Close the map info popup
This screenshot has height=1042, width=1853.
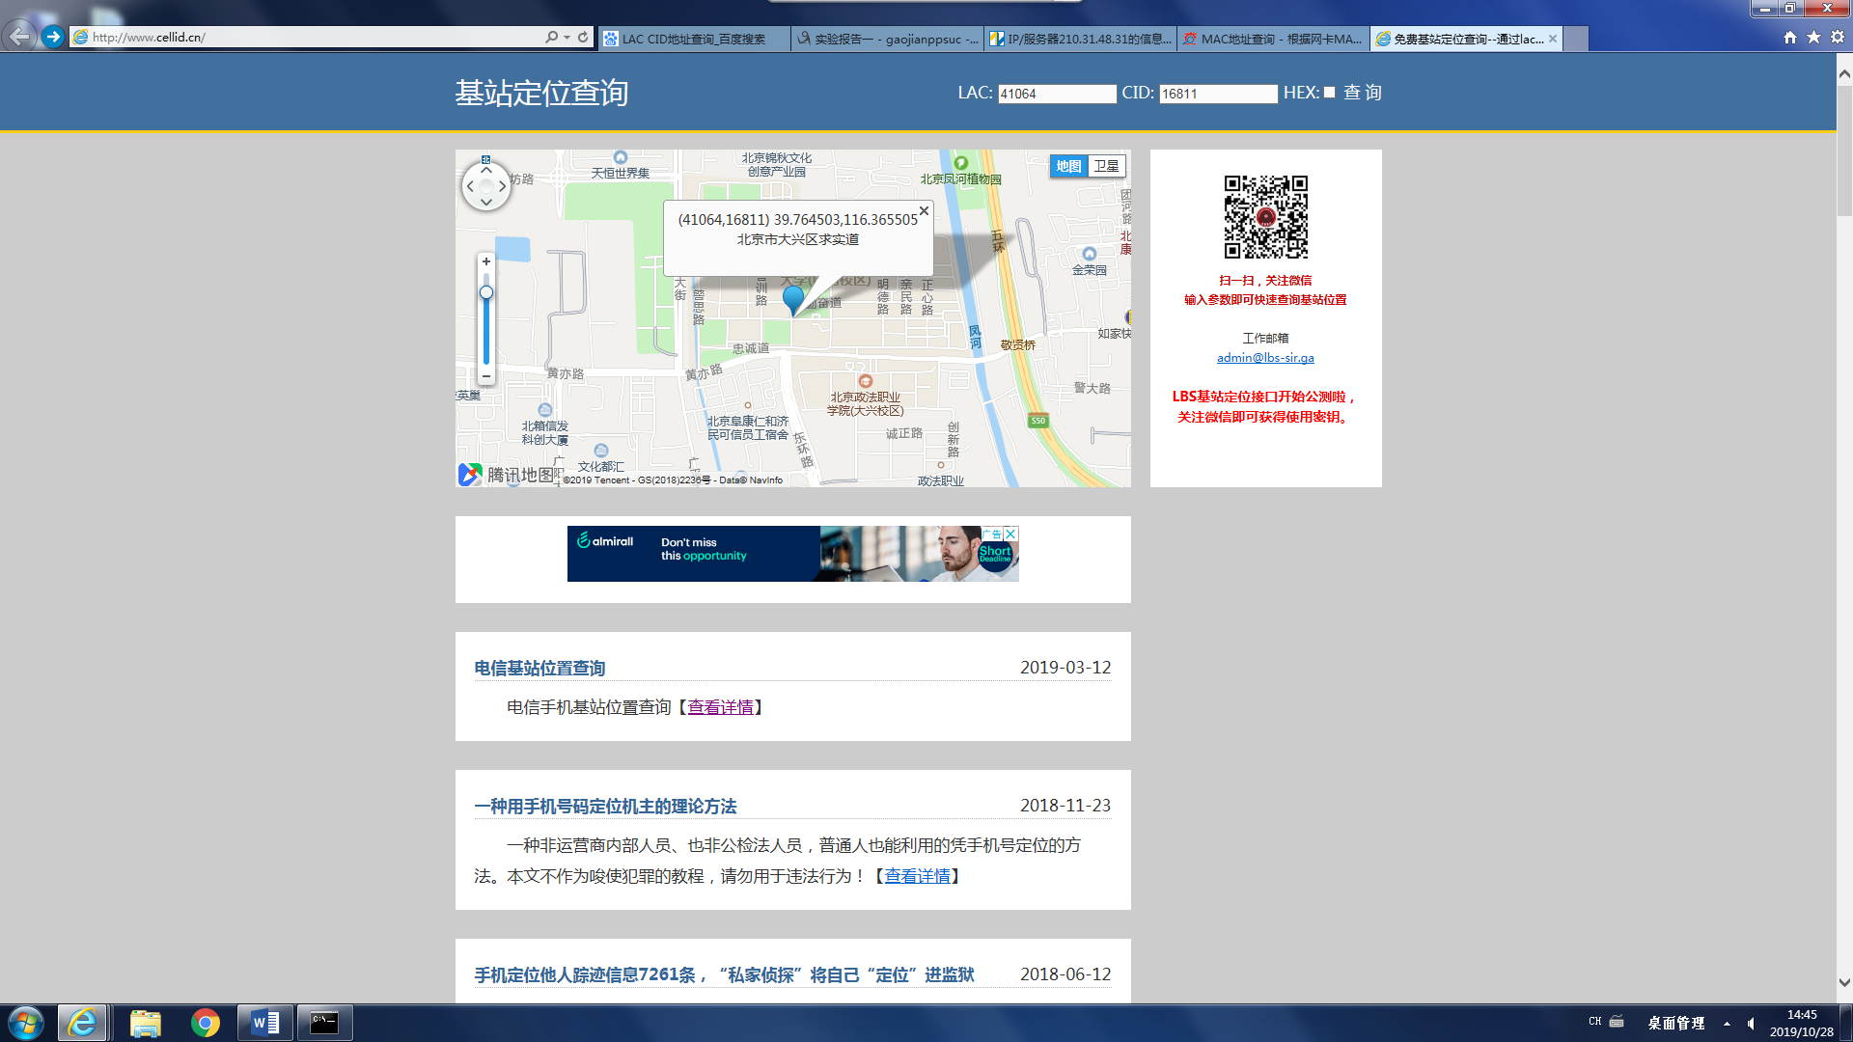pyautogui.click(x=924, y=210)
